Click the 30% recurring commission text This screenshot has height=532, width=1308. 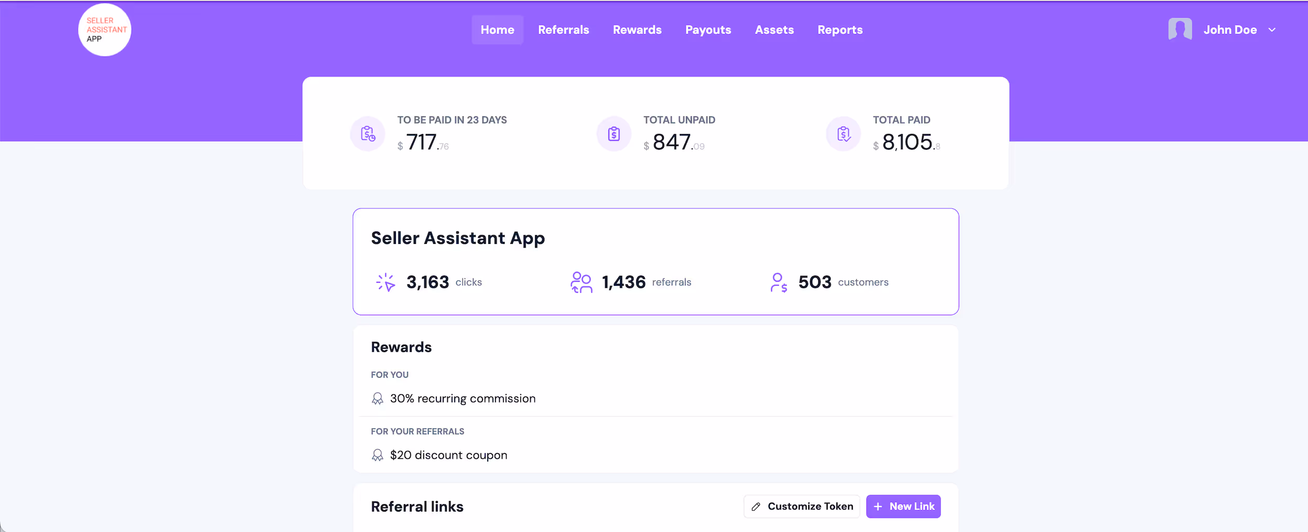click(x=463, y=398)
